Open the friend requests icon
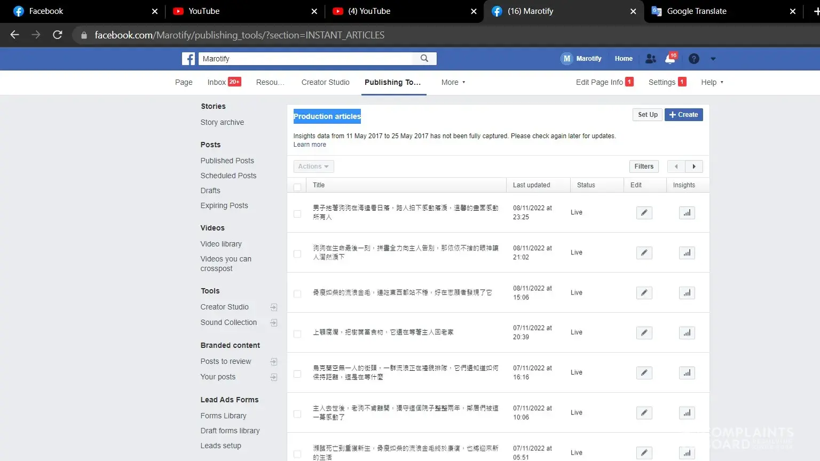 point(650,59)
